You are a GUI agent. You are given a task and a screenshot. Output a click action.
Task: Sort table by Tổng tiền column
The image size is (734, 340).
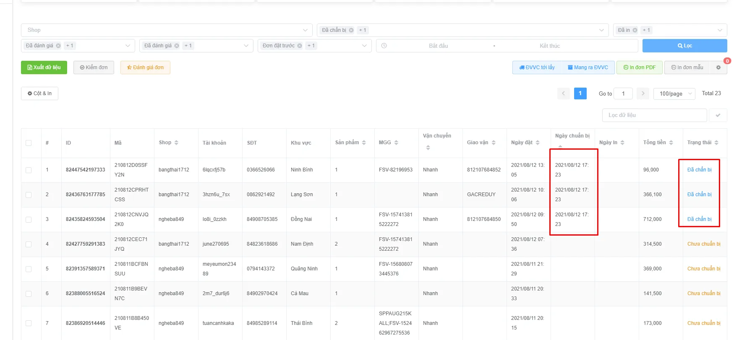pyautogui.click(x=671, y=143)
